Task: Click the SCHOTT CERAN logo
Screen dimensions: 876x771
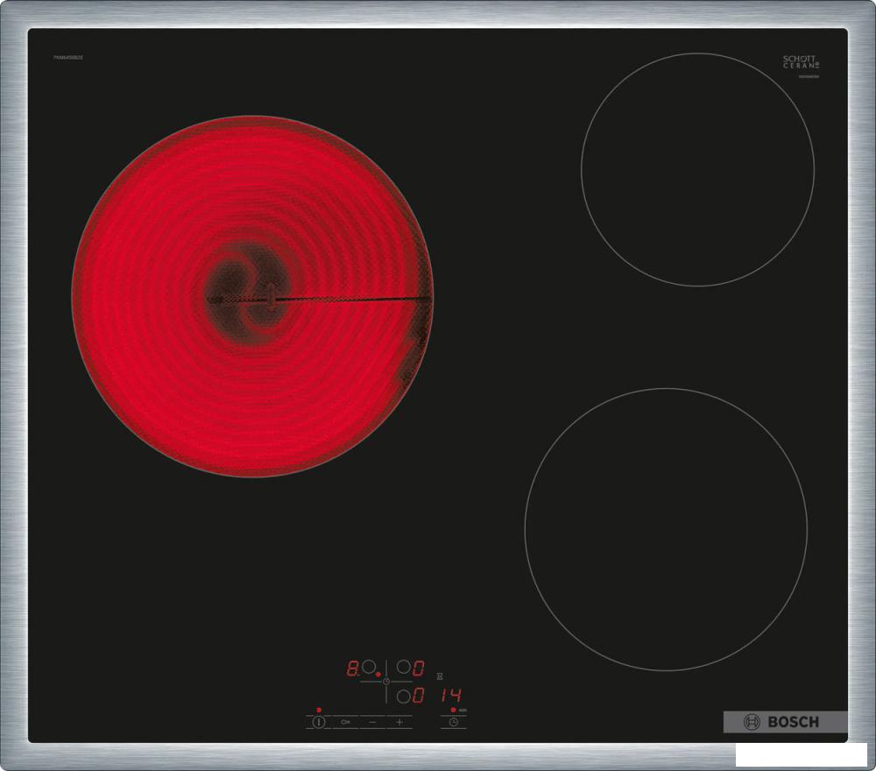Action: tap(801, 63)
